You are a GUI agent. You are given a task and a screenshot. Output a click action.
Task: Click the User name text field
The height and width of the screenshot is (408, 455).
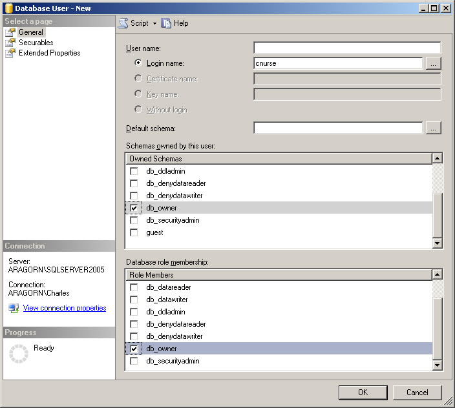tap(346, 48)
